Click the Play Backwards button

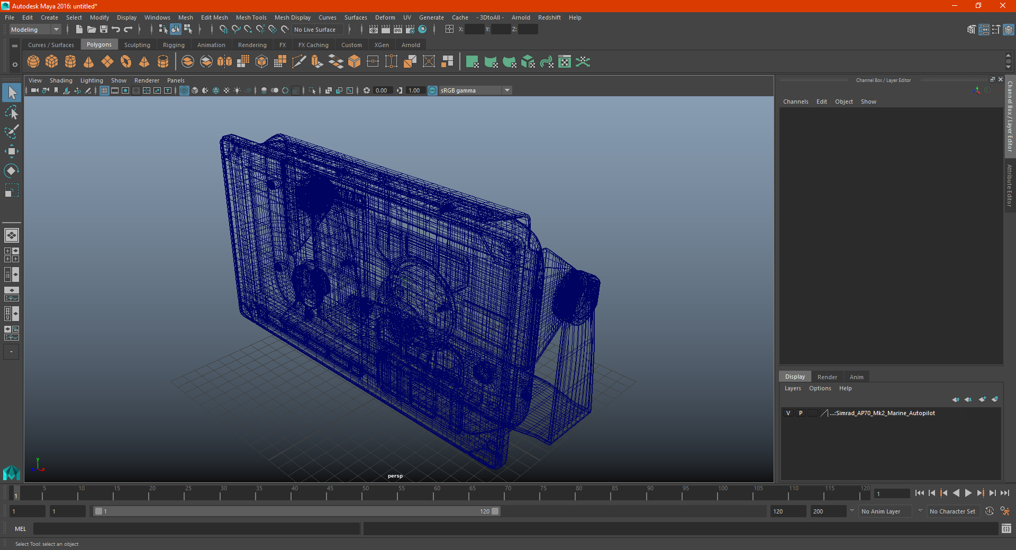pos(956,493)
